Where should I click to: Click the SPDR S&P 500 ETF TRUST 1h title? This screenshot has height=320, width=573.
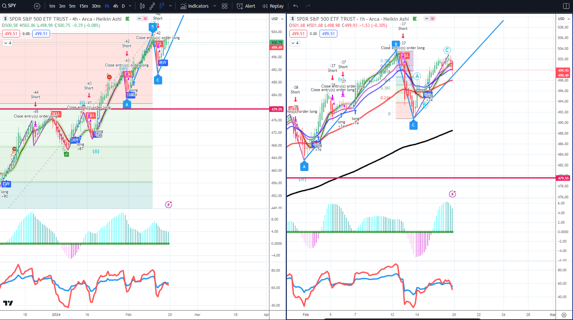(x=353, y=19)
